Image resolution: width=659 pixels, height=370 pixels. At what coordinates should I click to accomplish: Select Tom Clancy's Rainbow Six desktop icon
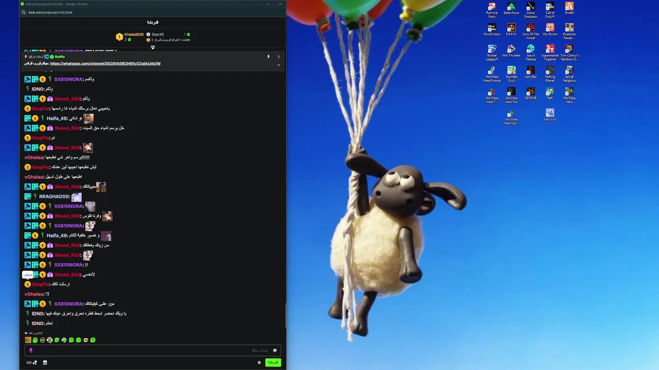(x=569, y=53)
